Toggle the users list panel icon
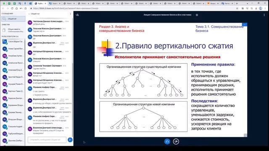This screenshot has height=151, width=269. click(x=77, y=15)
